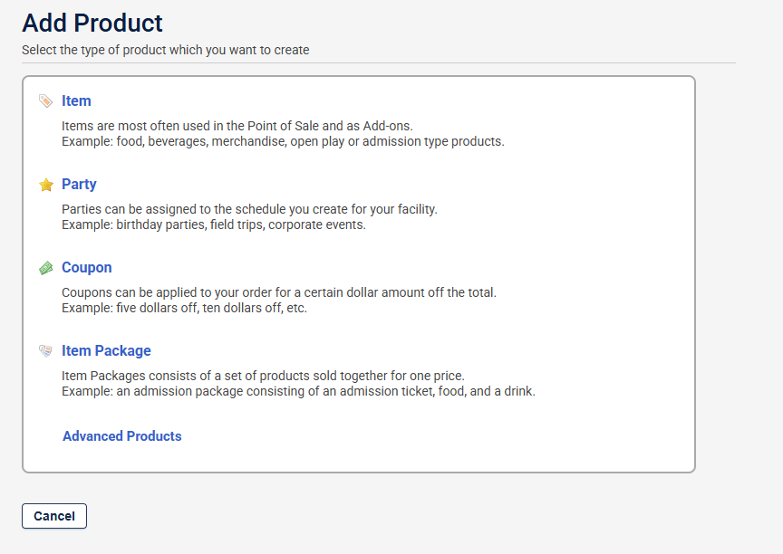The height and width of the screenshot is (554, 783).
Task: Expand the Advanced Products section
Action: pyautogui.click(x=121, y=436)
